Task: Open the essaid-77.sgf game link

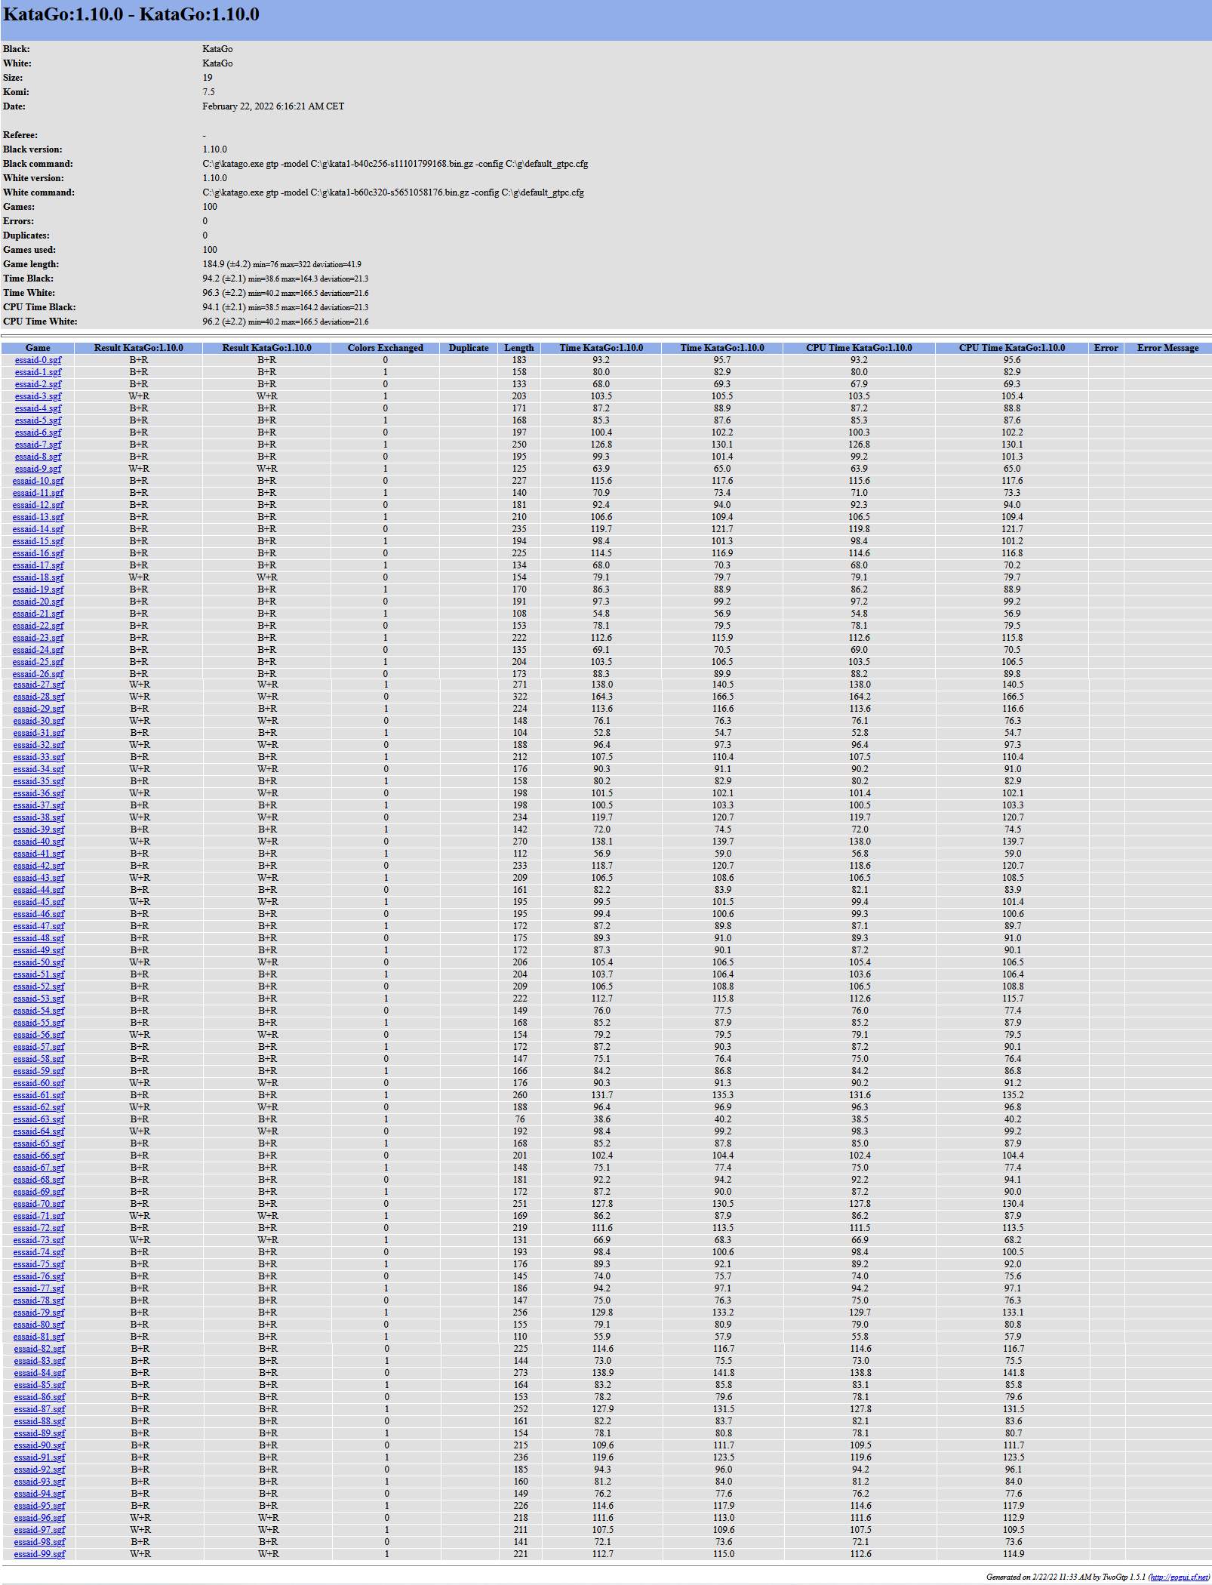Action: [38, 1288]
